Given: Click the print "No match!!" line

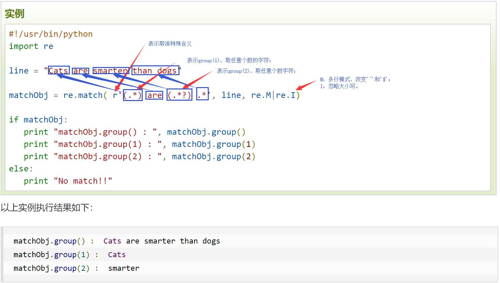Looking at the screenshot, I should (x=68, y=181).
